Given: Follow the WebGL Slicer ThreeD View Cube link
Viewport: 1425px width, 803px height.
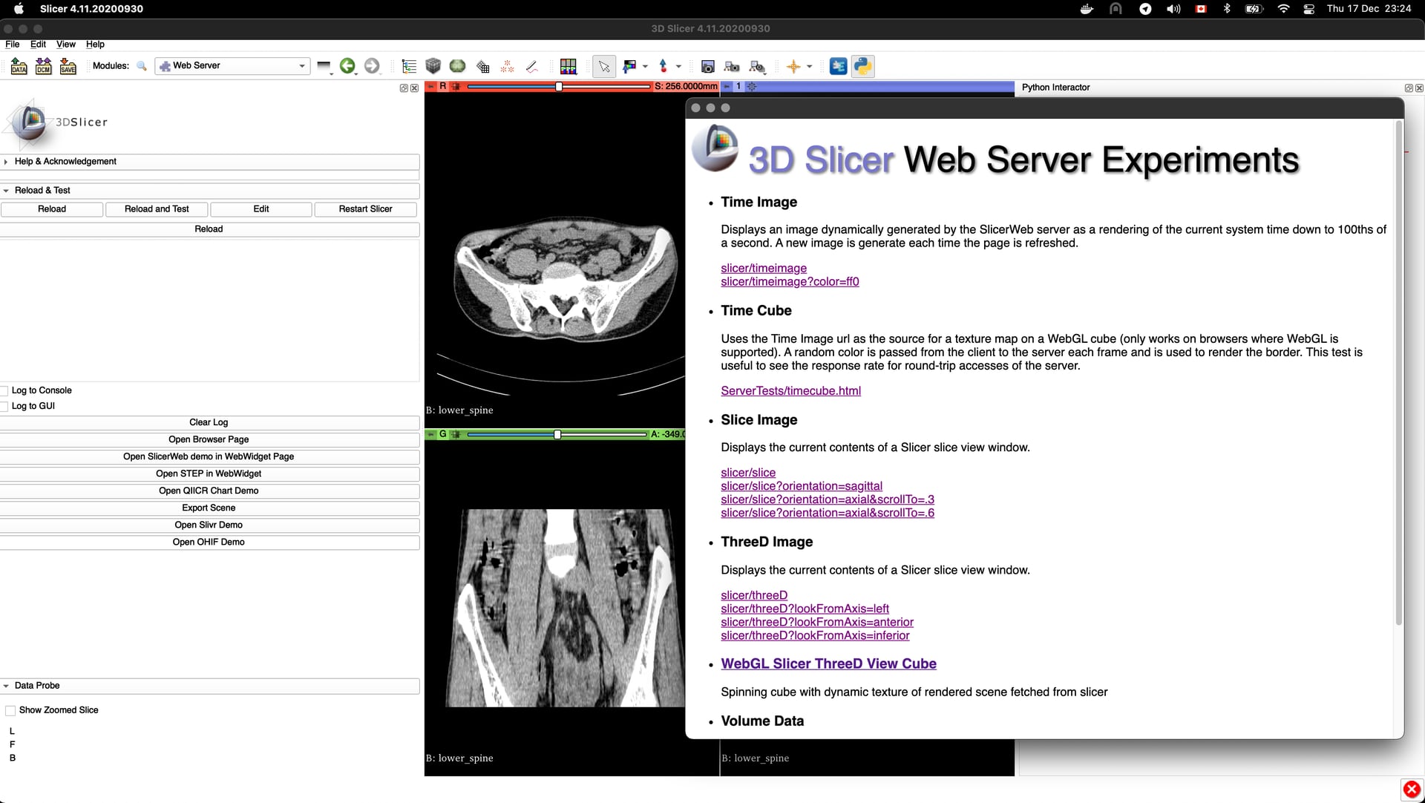Looking at the screenshot, I should click(x=828, y=663).
